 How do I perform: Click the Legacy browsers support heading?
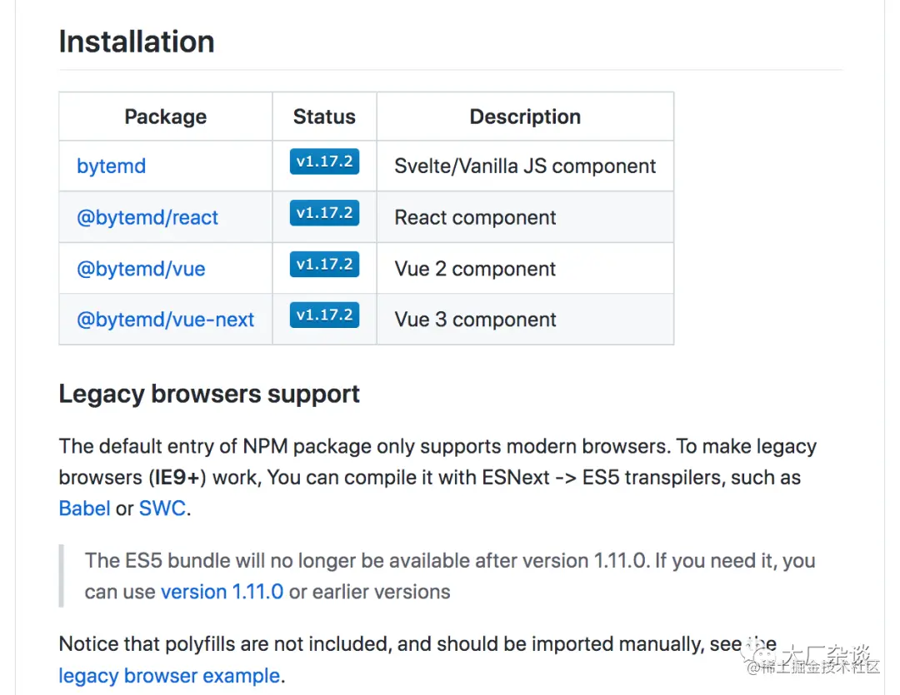[x=209, y=394]
